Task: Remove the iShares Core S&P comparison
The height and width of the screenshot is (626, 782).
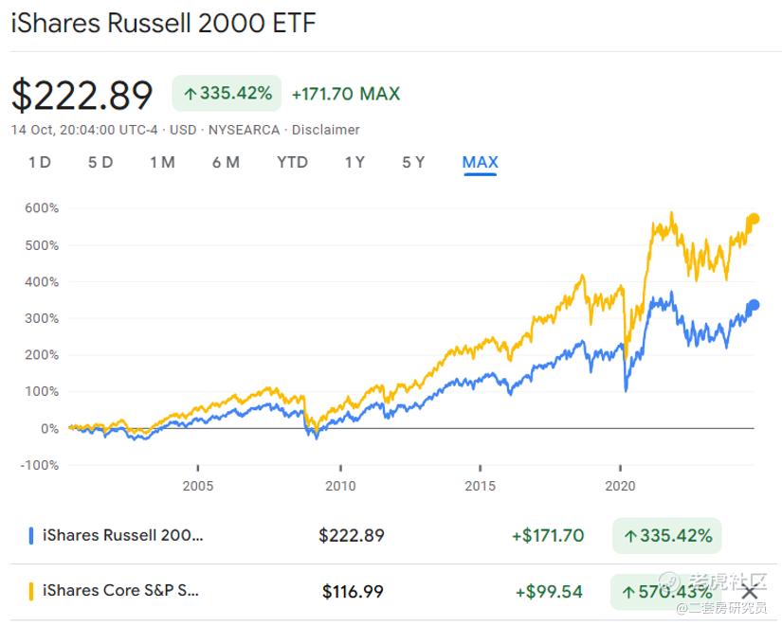Action: (x=749, y=593)
